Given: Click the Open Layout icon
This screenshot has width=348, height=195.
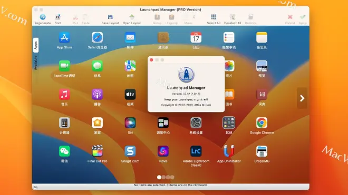Looking at the screenshot, I should (132, 17).
